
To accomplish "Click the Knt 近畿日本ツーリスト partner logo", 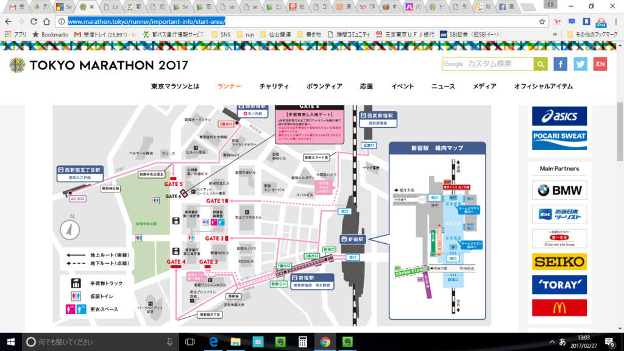I will (559, 214).
